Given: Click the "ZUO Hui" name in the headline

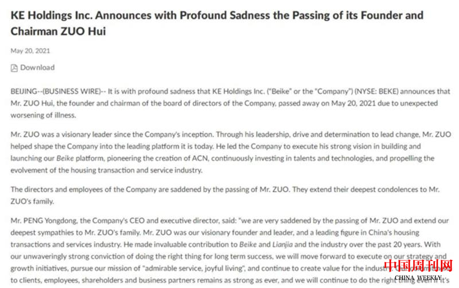Looking at the screenshot, I should (79, 32).
